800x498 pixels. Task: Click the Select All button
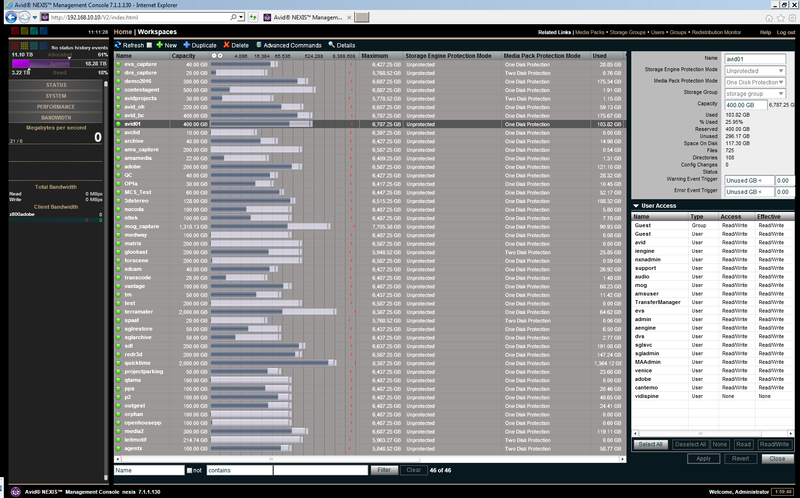tap(651, 444)
